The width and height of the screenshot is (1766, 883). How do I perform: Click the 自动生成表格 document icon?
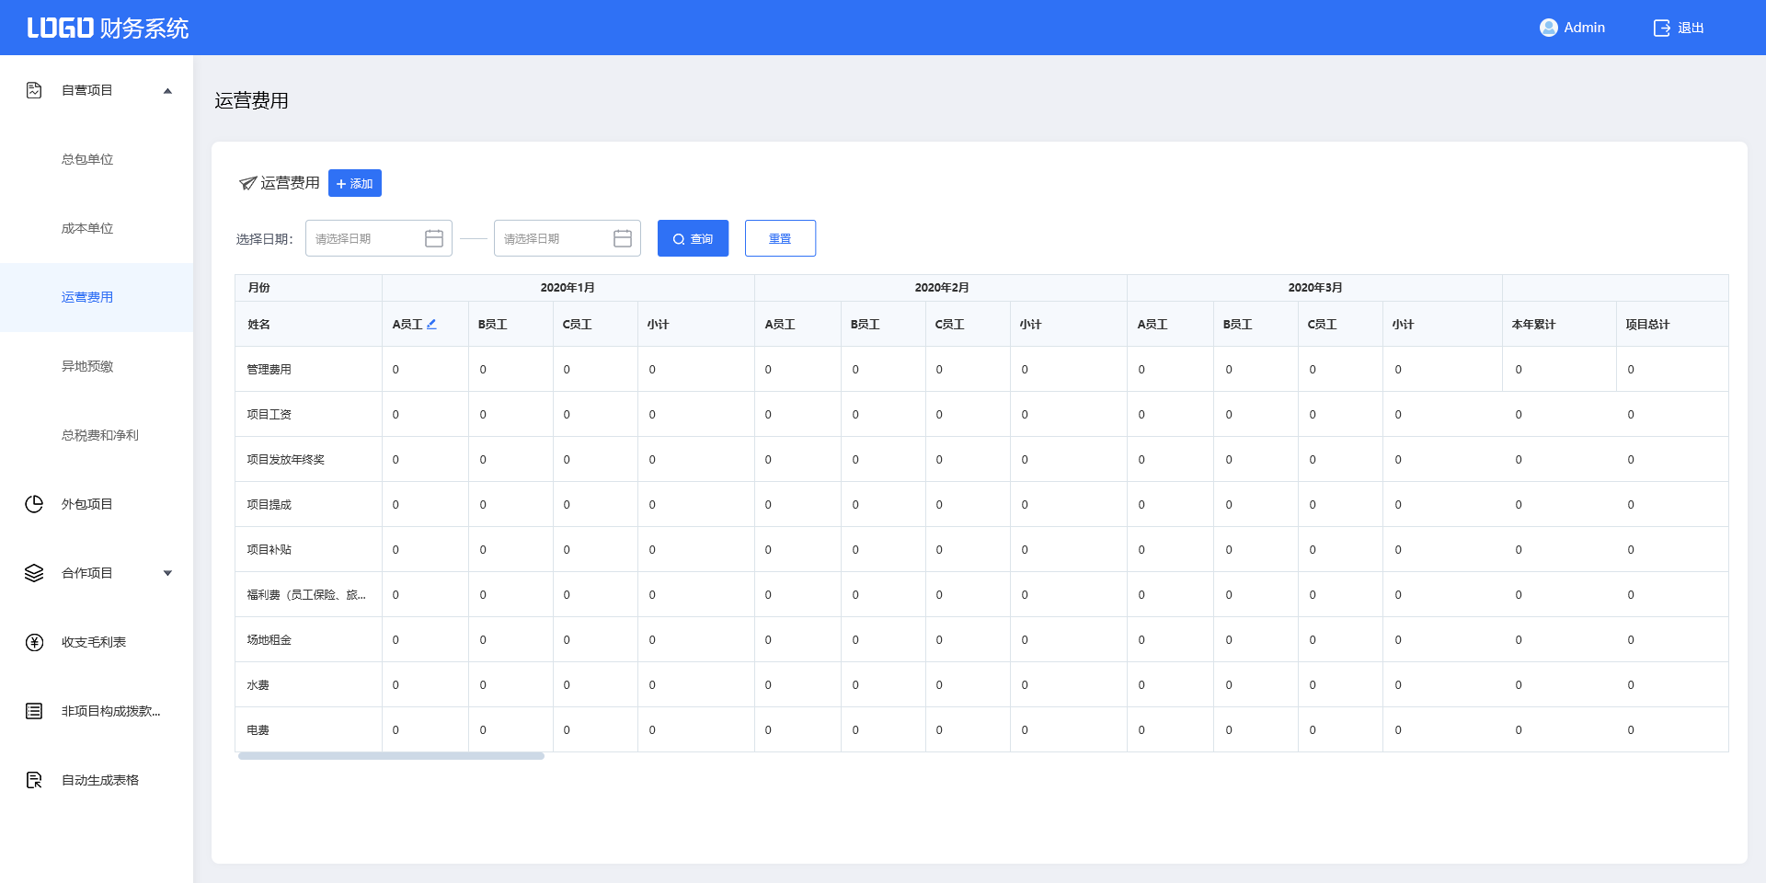click(x=34, y=780)
